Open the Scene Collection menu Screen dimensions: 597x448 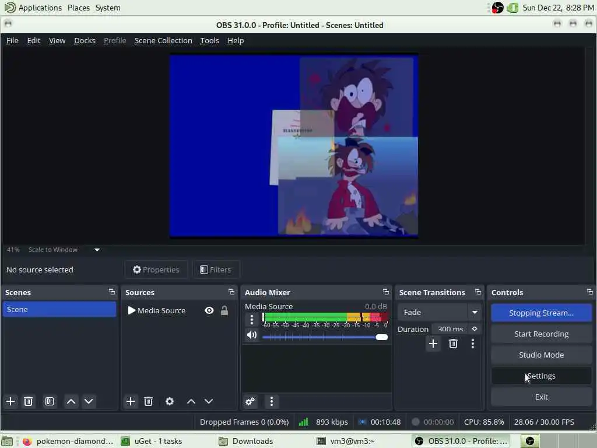tap(163, 40)
